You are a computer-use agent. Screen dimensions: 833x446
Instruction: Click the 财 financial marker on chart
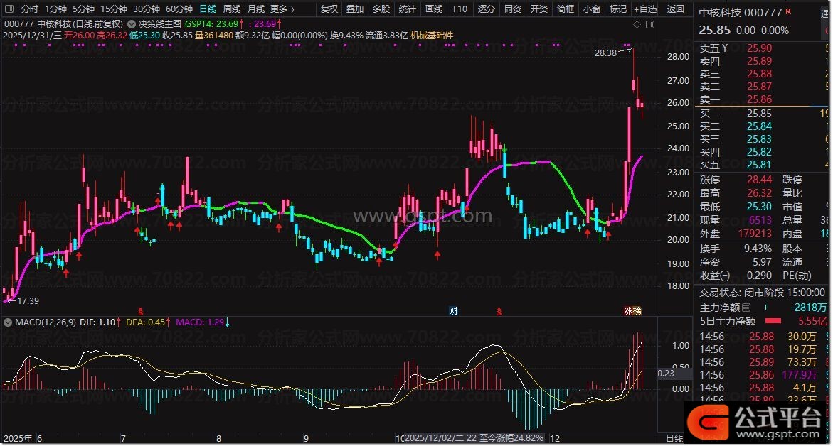453,311
